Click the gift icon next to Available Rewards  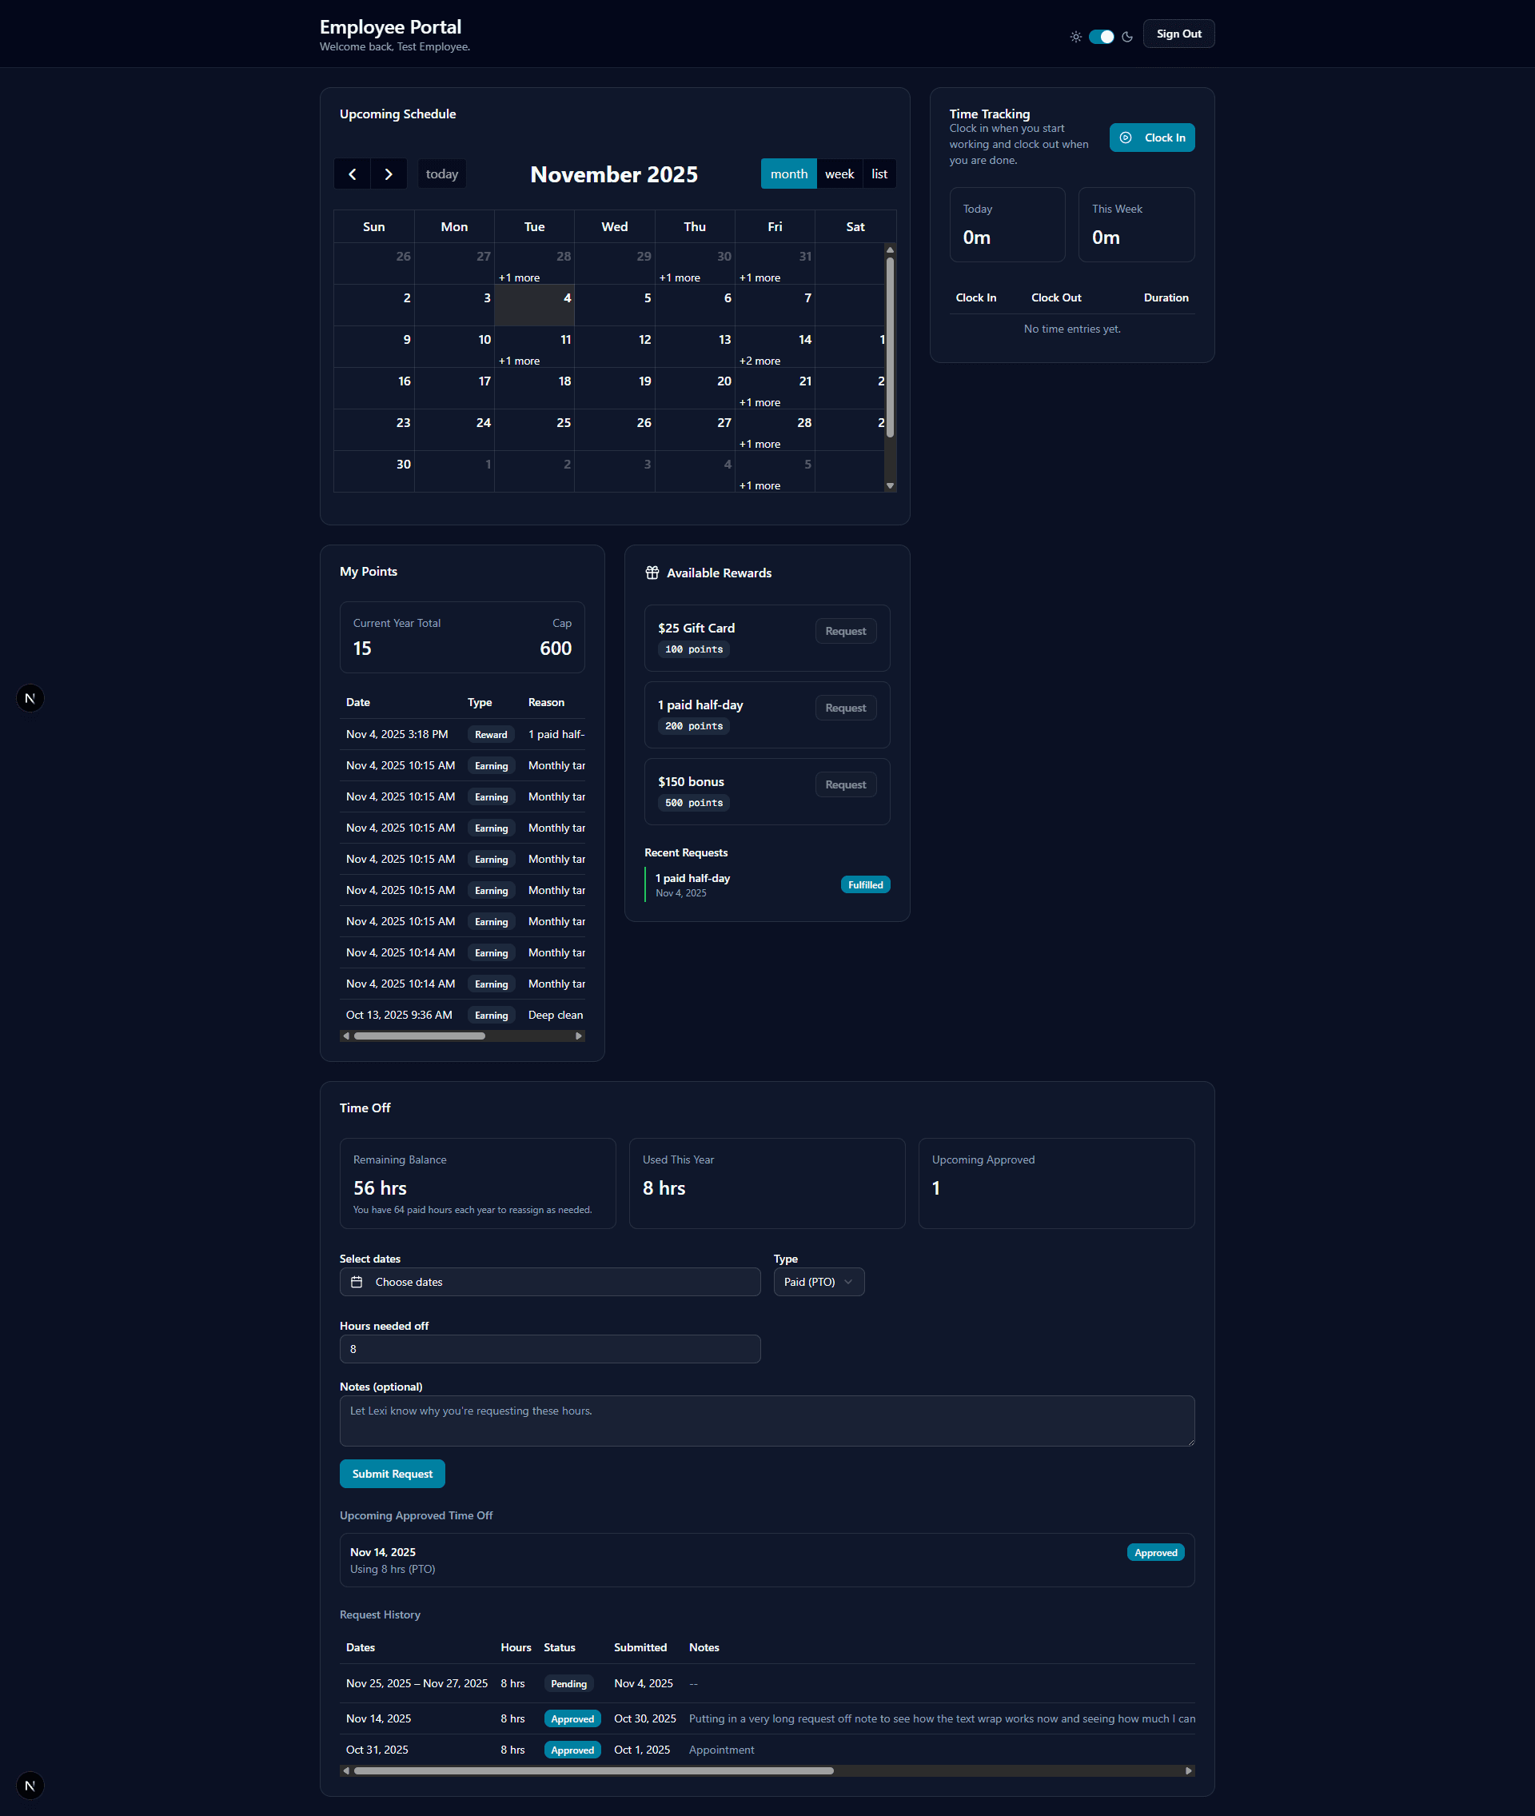tap(651, 573)
